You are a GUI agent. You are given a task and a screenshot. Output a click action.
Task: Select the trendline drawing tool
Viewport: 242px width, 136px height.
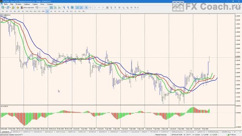click(x=103, y=8)
